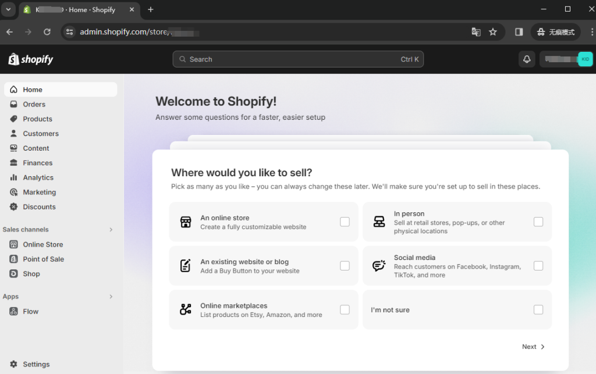Click the Finances bank icon

coord(14,162)
